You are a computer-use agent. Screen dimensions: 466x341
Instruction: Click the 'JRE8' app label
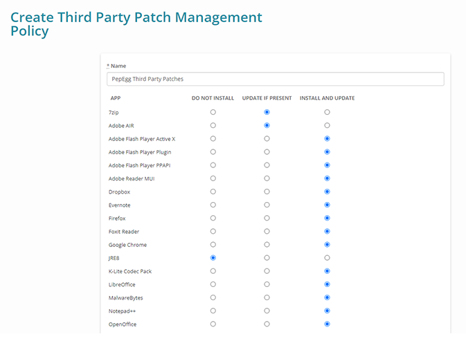coord(114,258)
